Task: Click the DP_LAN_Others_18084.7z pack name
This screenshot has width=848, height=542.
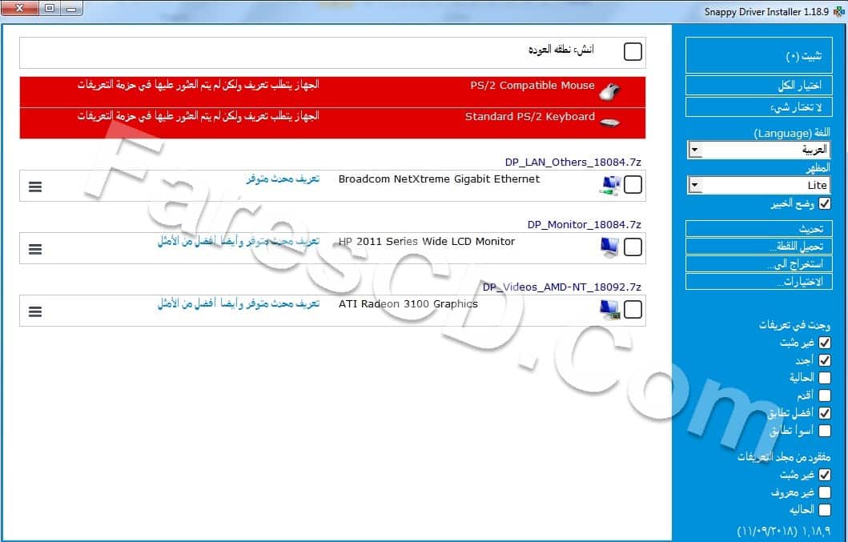Action: [573, 163]
